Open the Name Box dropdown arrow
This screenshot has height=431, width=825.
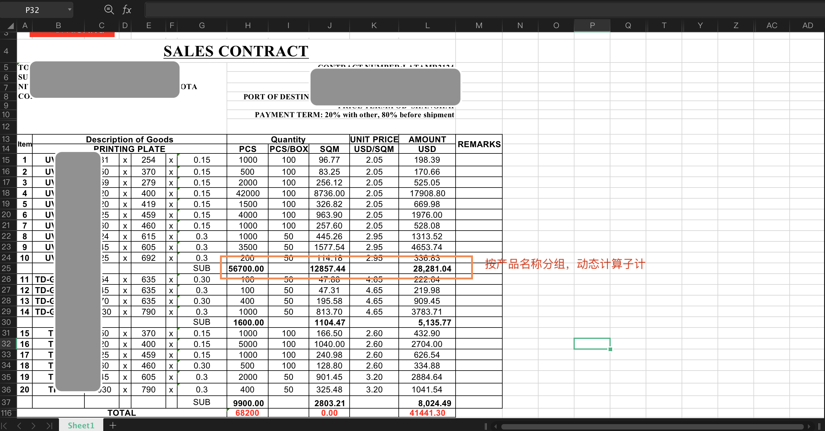[x=69, y=10]
